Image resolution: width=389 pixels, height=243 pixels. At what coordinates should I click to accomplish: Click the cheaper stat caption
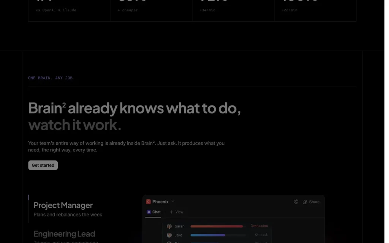click(x=128, y=10)
